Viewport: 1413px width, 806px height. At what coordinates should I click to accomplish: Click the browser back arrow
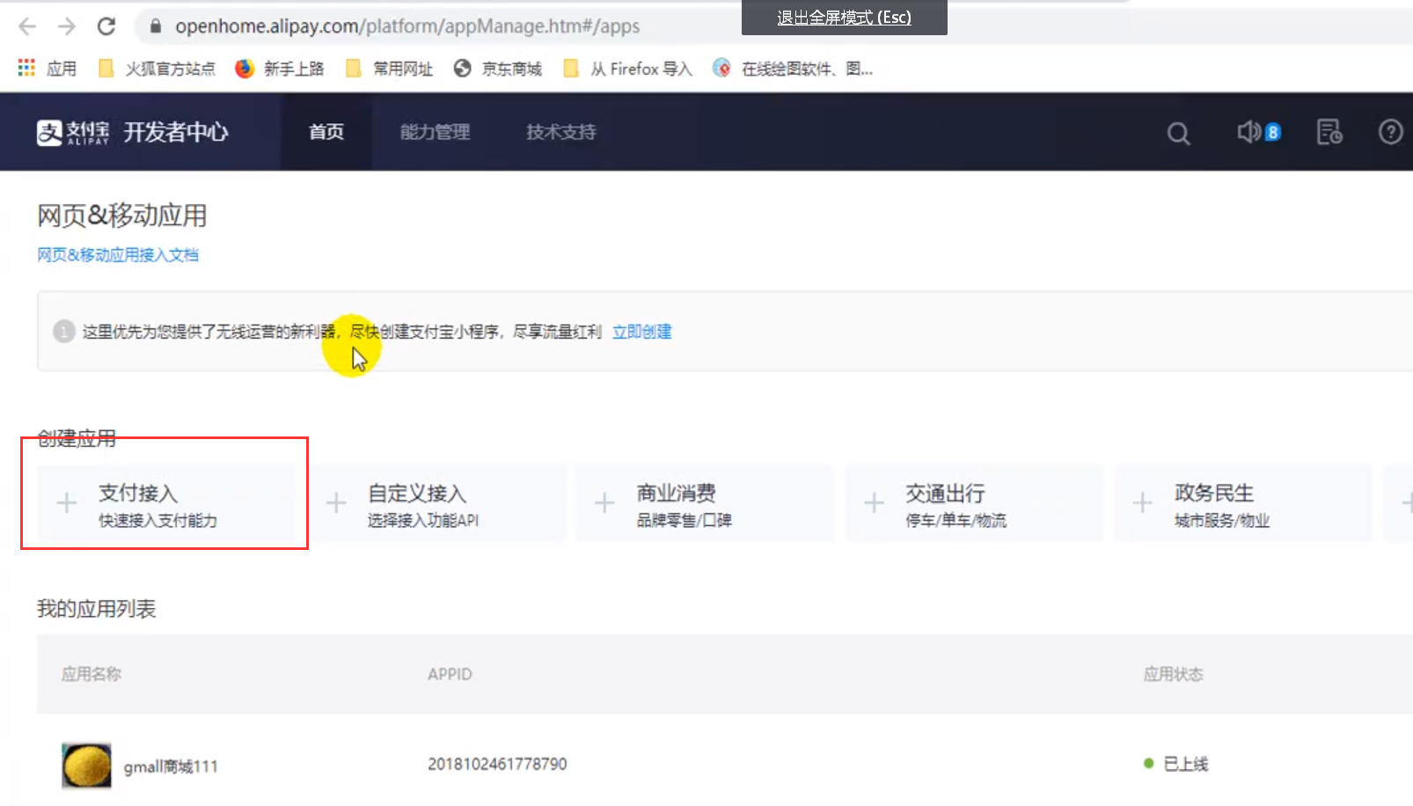(x=27, y=26)
